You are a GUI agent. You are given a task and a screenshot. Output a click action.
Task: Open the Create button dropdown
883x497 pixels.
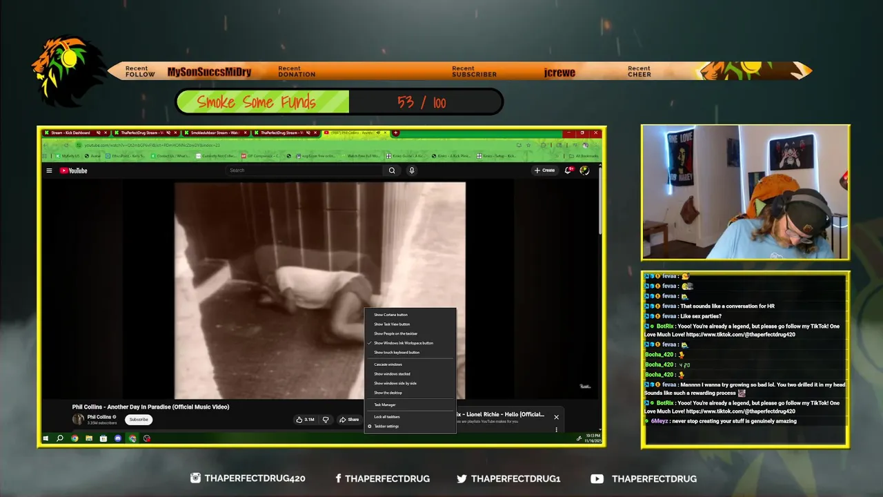[x=544, y=170]
